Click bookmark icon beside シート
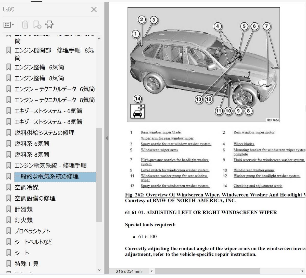306x278 pixels. 9,253
